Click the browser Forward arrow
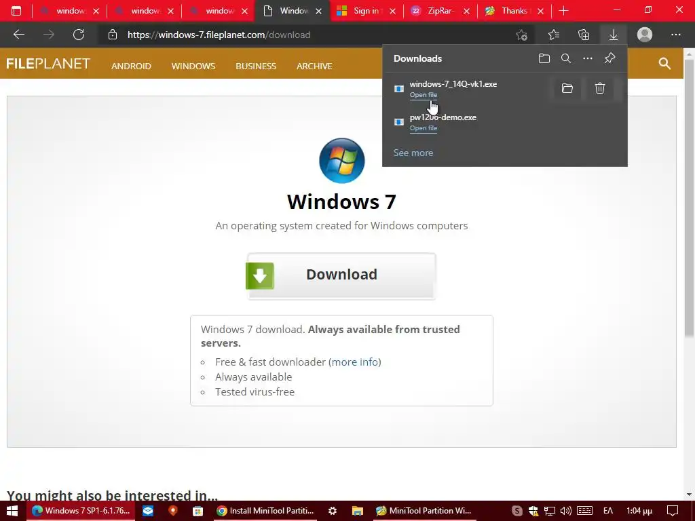Image resolution: width=695 pixels, height=521 pixels. (49, 35)
